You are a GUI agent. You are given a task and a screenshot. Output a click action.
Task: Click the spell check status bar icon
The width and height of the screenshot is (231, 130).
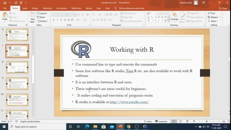point(16,121)
